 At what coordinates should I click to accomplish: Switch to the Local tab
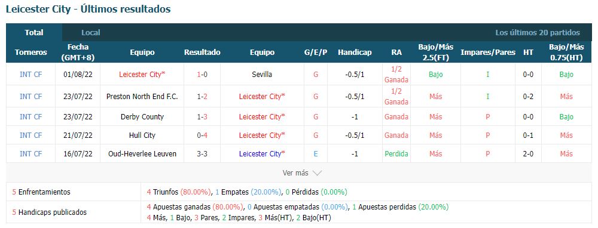tap(91, 33)
